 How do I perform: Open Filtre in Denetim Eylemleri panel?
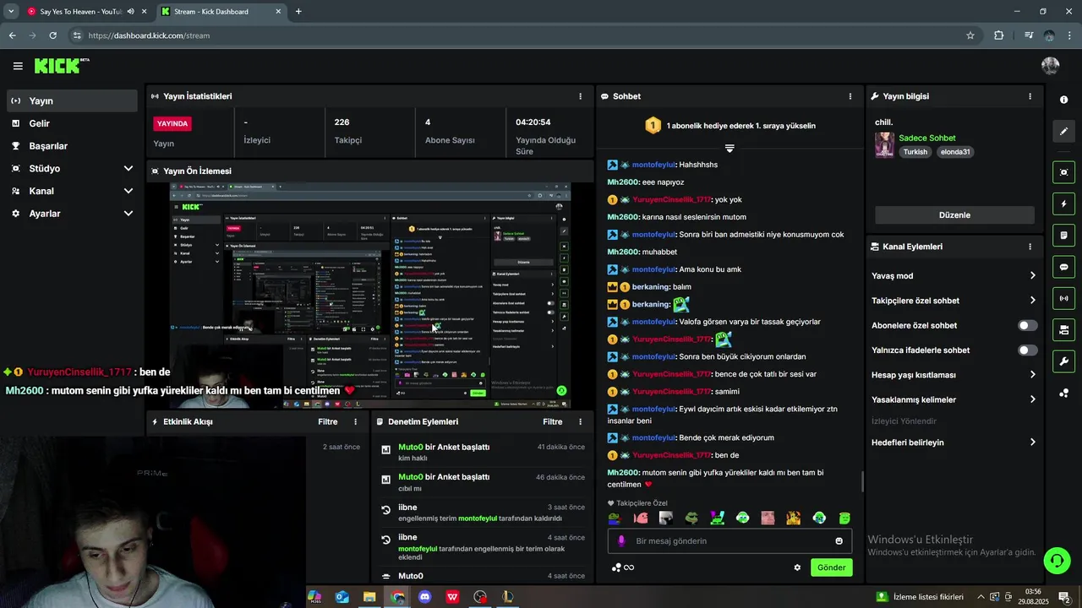pos(553,421)
